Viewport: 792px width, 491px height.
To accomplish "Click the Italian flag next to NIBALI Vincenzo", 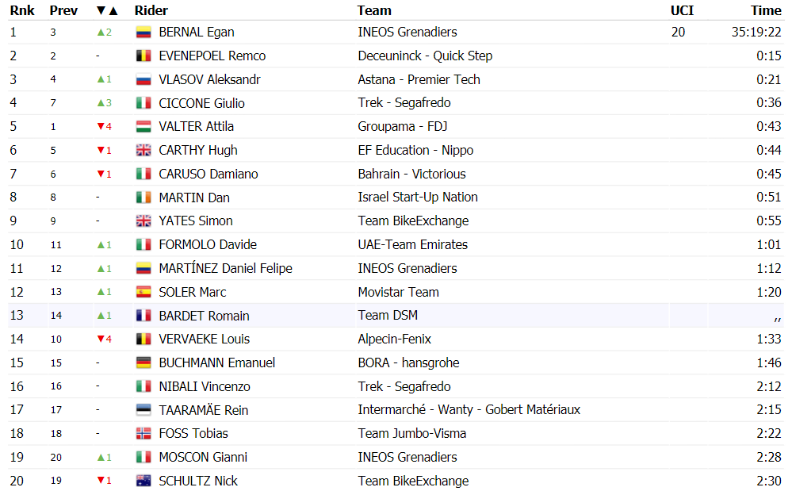I will (143, 386).
